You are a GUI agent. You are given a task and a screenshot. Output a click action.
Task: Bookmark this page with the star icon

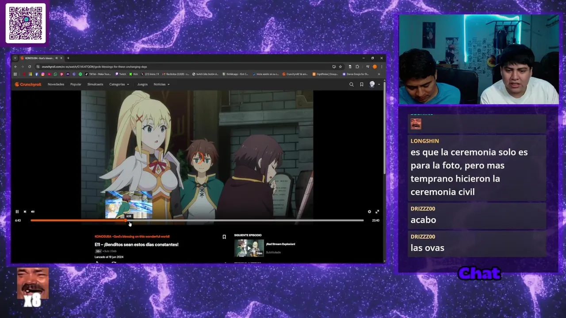click(340, 67)
